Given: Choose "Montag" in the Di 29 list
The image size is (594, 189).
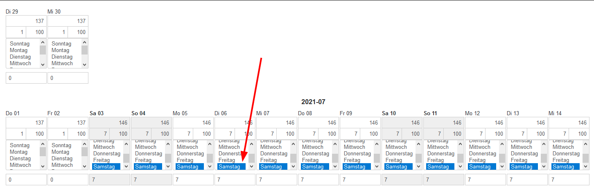Looking at the screenshot, I should 19,50.
